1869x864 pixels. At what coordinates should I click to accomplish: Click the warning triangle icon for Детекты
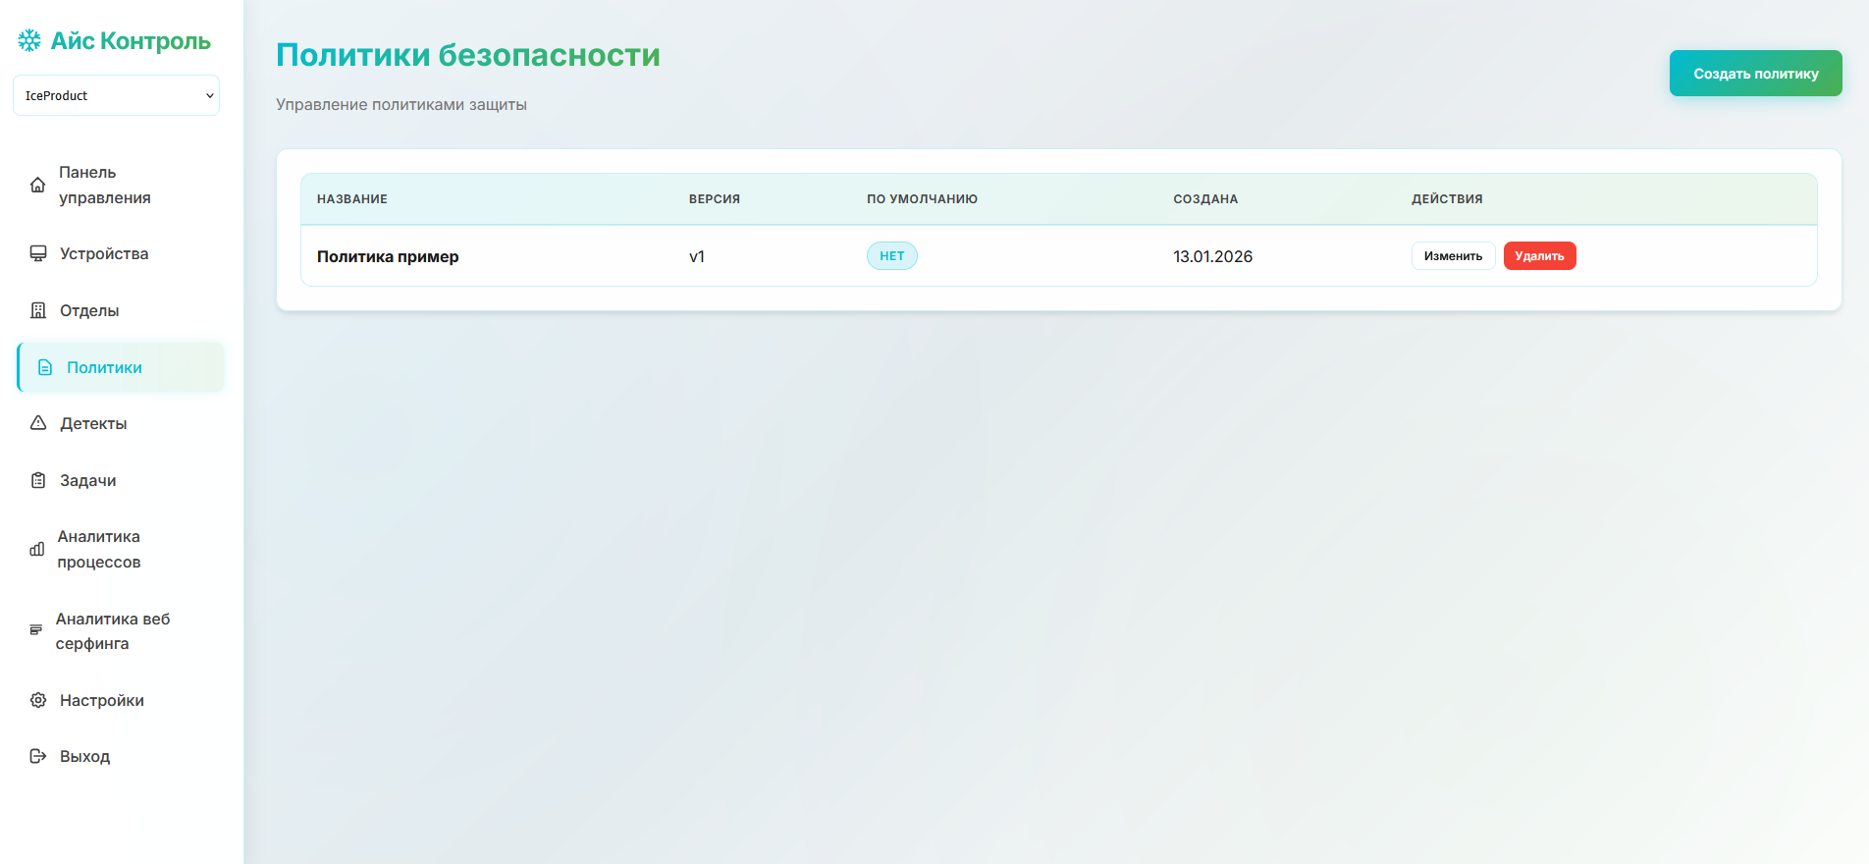38,423
